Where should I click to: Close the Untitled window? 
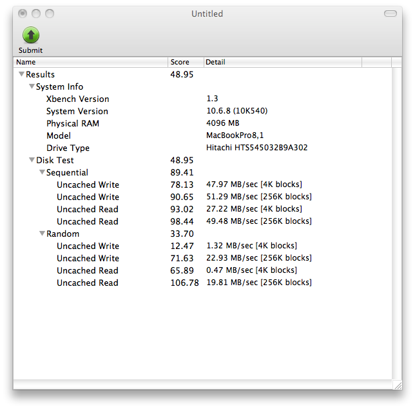[x=23, y=14]
